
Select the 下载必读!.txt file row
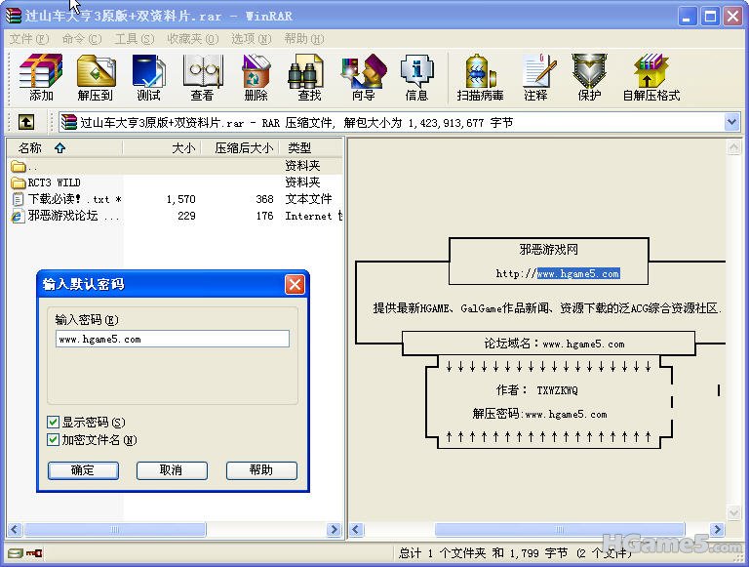[176, 199]
